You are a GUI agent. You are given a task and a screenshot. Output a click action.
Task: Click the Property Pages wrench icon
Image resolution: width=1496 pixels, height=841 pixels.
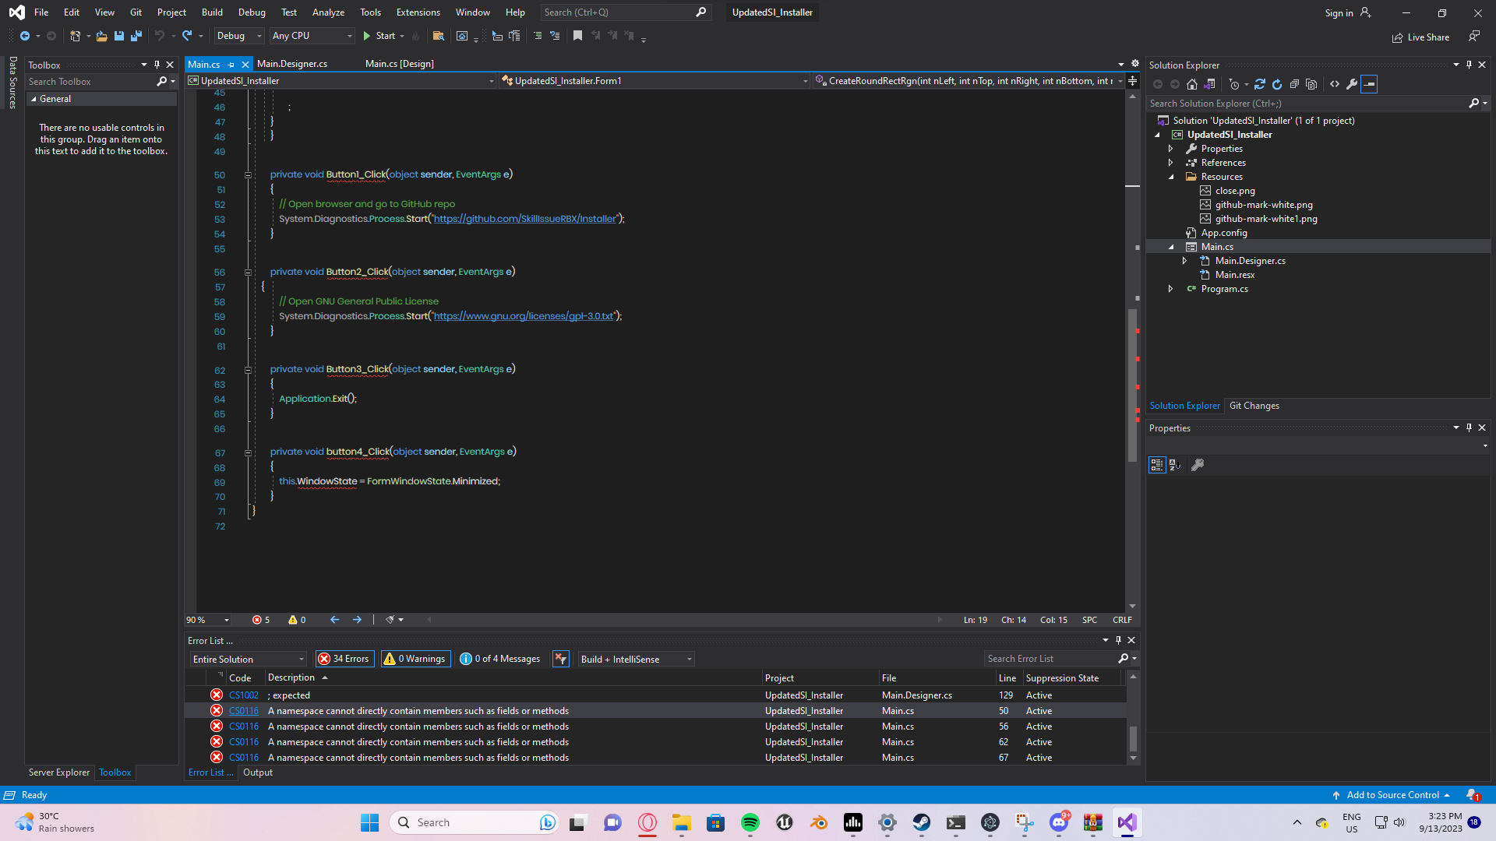click(x=1198, y=465)
